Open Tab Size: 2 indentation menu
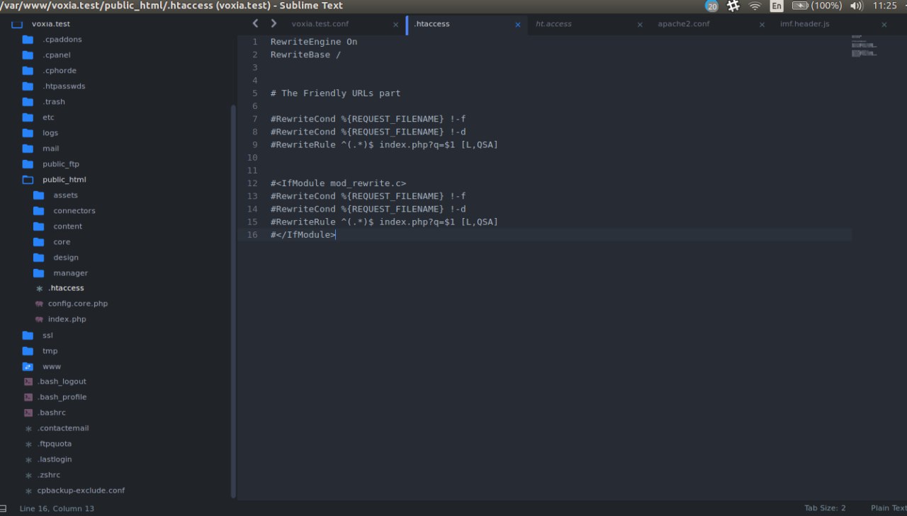907x516 pixels. tap(825, 508)
